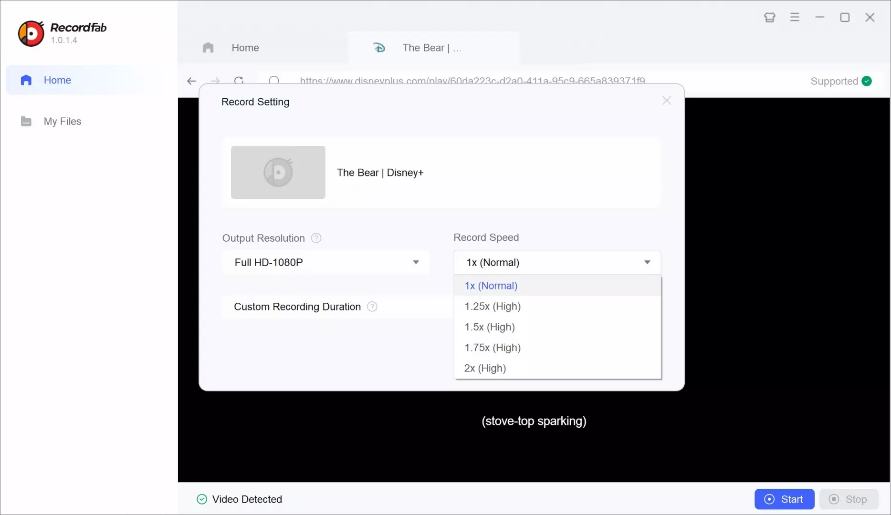Open the skin/theme shirt icon
The height and width of the screenshot is (515, 891).
tap(770, 18)
